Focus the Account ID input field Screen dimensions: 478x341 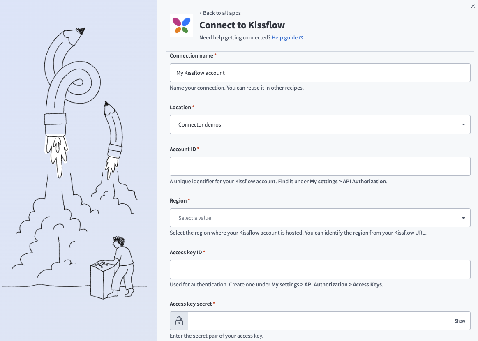point(320,166)
